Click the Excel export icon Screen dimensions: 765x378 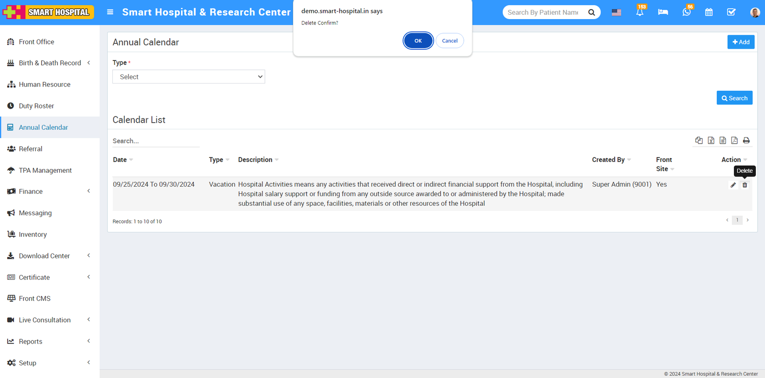tap(711, 140)
